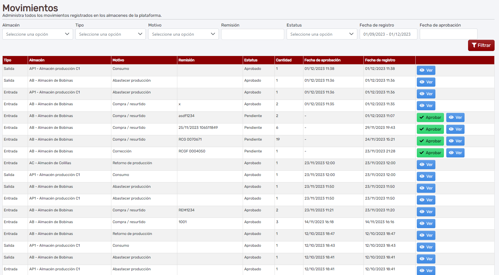The image size is (499, 275).
Task: Click the Cantidad column header
Action: (284, 60)
